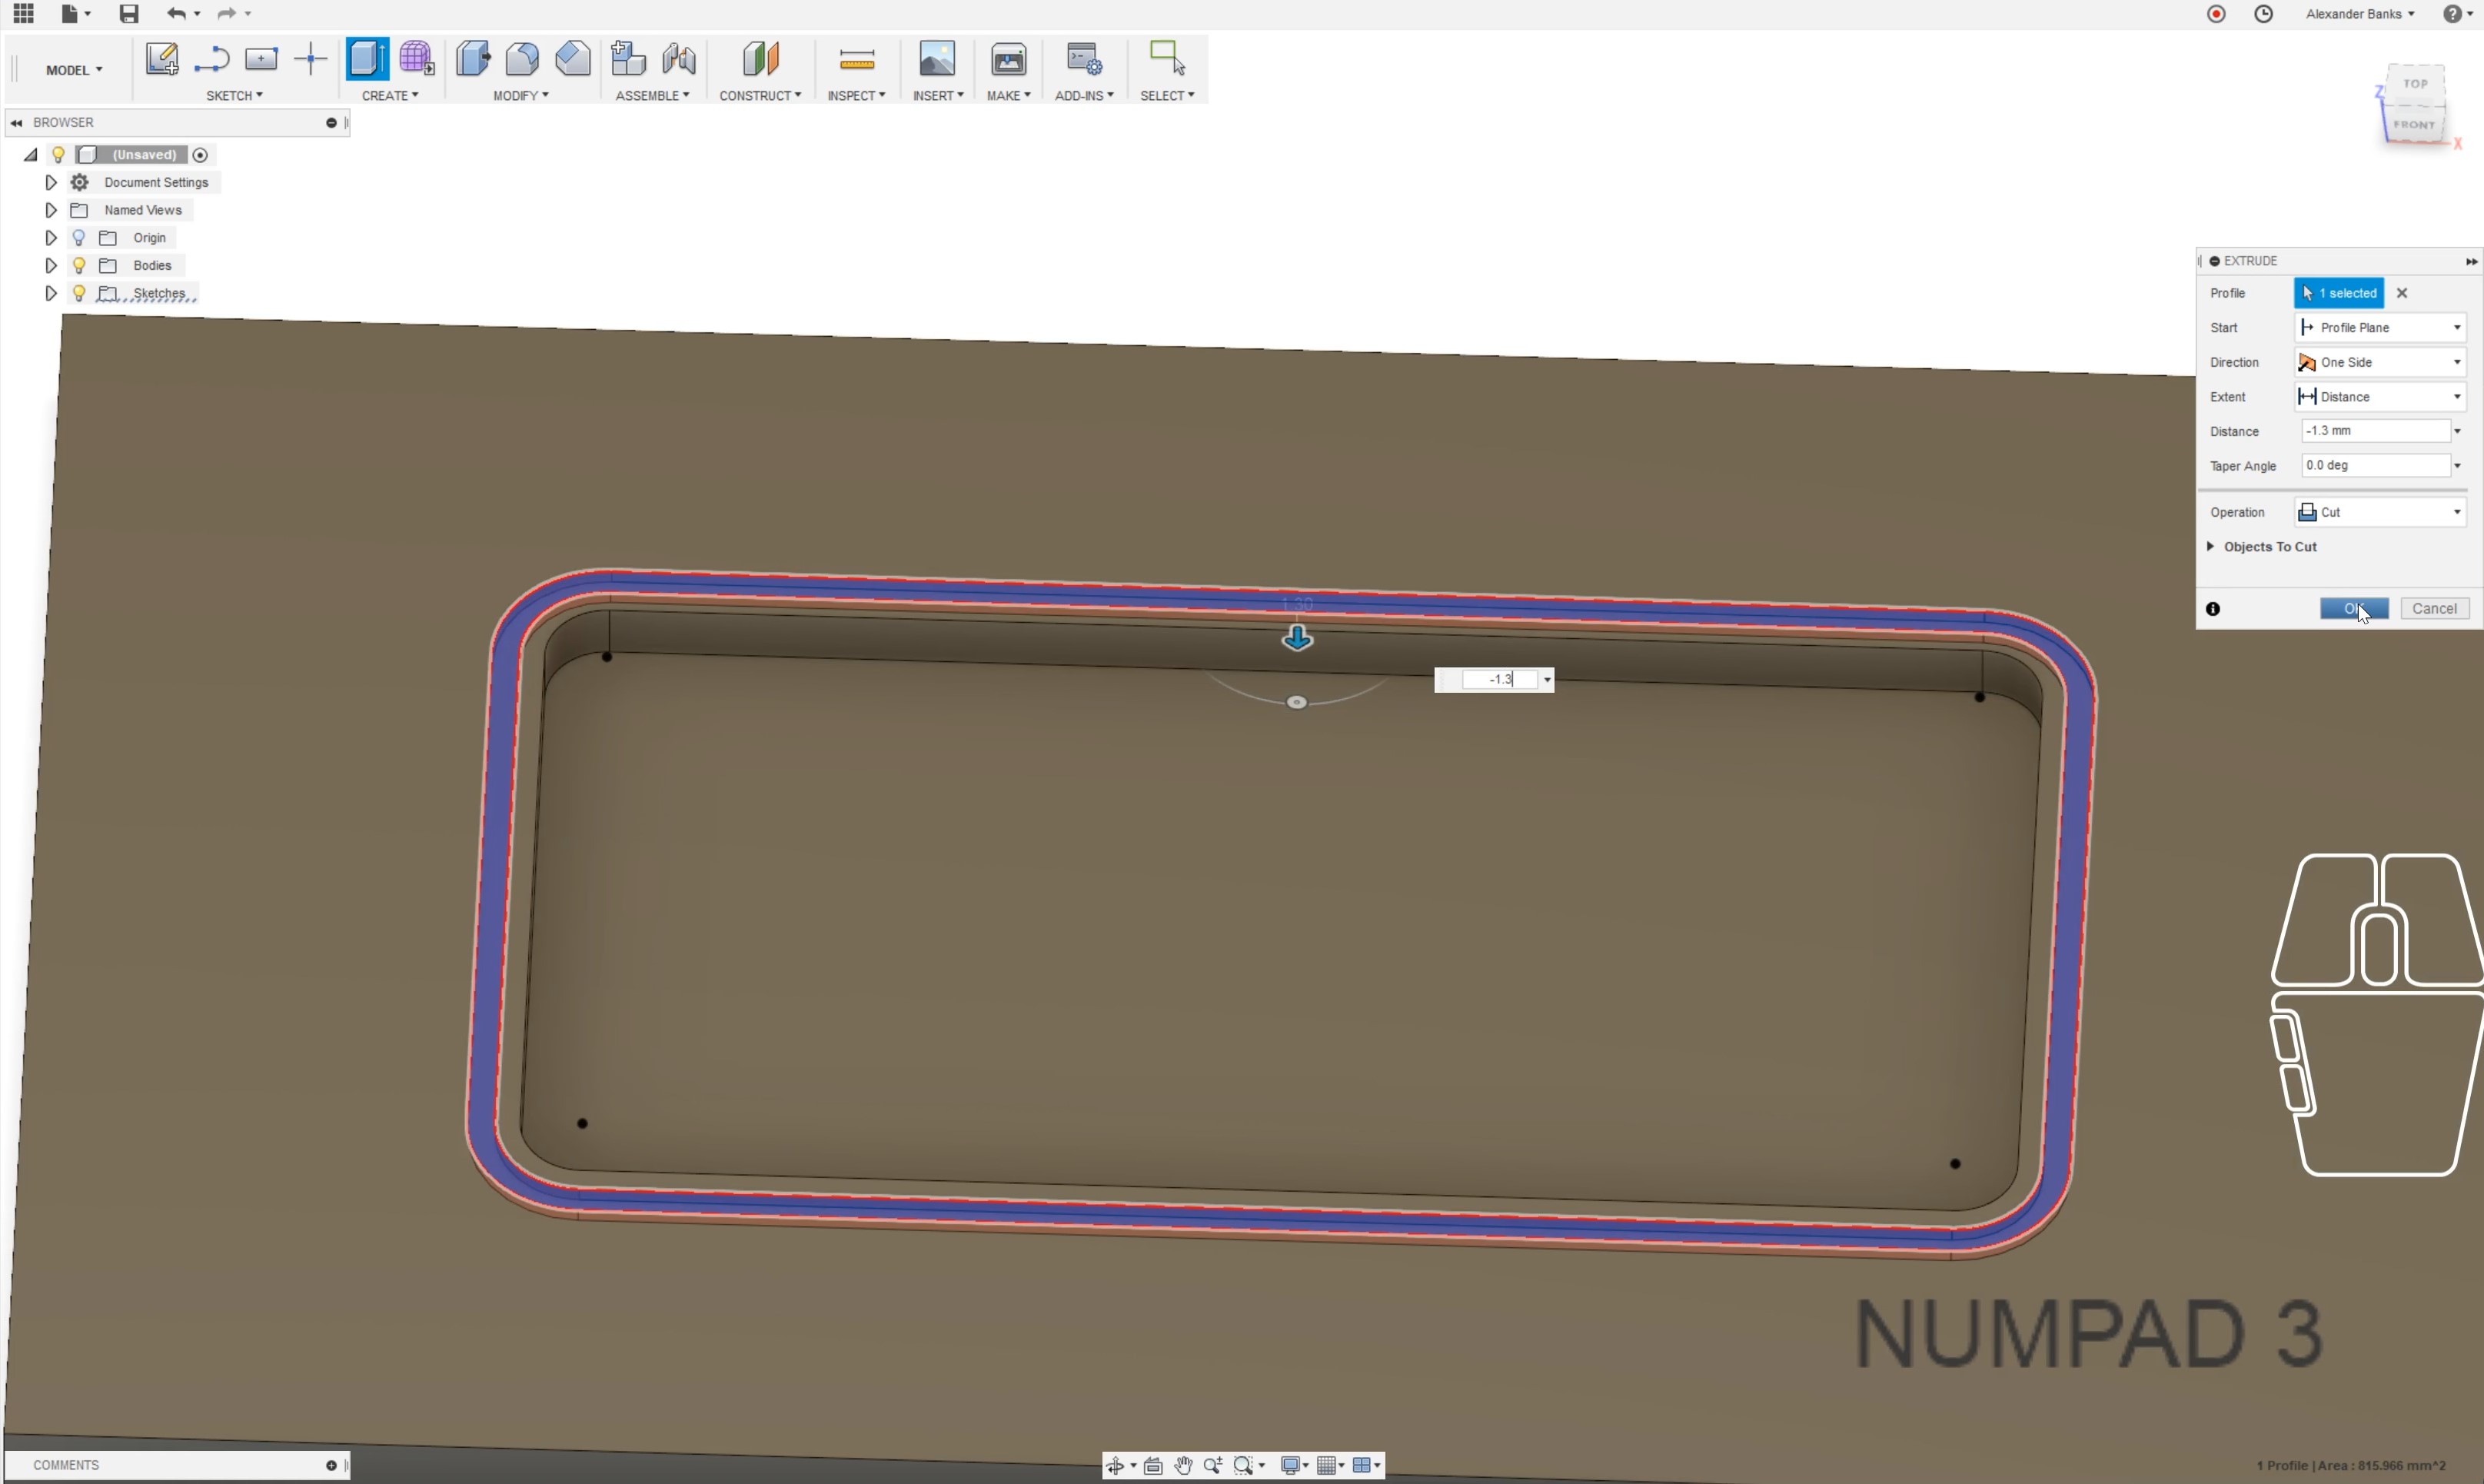2484x1484 pixels.
Task: Expand the Document Settings tree node
Action: point(51,183)
